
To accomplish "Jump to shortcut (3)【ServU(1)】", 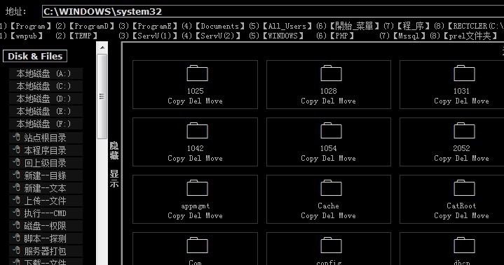I will [148, 36].
